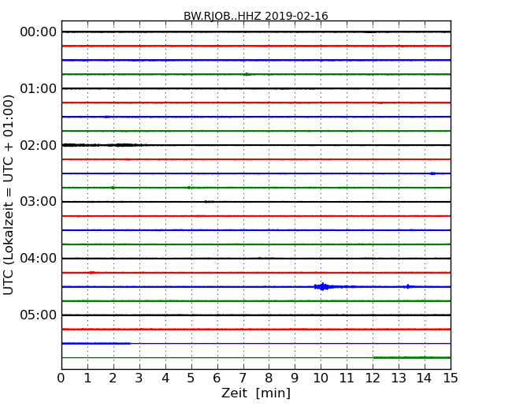The width and height of the screenshot is (512, 410).
Task: Click the 01:00 time label
Action: 39,88
